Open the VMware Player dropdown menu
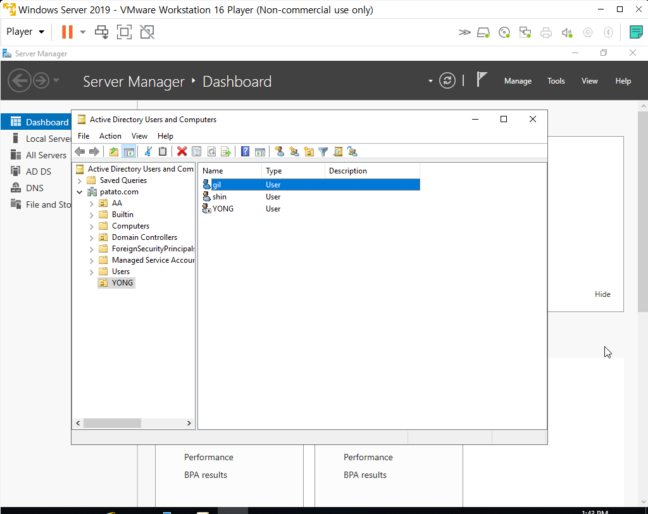This screenshot has width=648, height=514. [25, 32]
